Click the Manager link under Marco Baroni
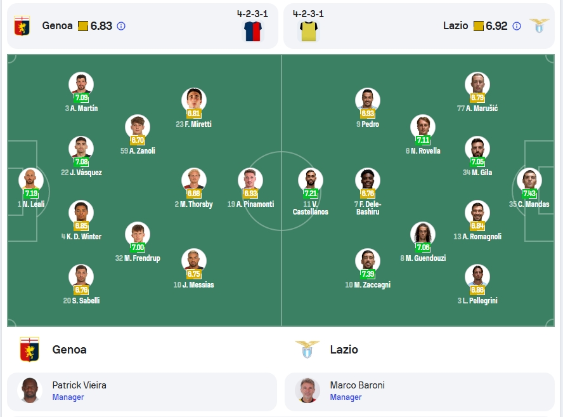The width and height of the screenshot is (563, 417). click(346, 397)
